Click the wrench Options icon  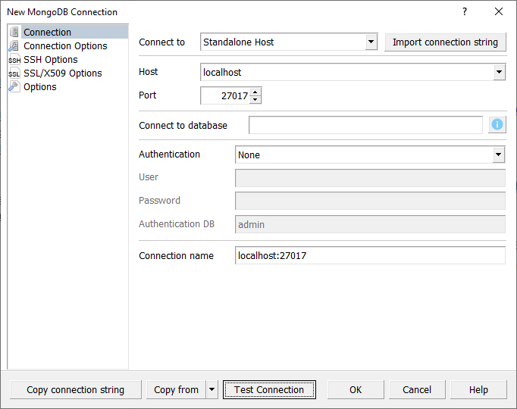tap(14, 87)
